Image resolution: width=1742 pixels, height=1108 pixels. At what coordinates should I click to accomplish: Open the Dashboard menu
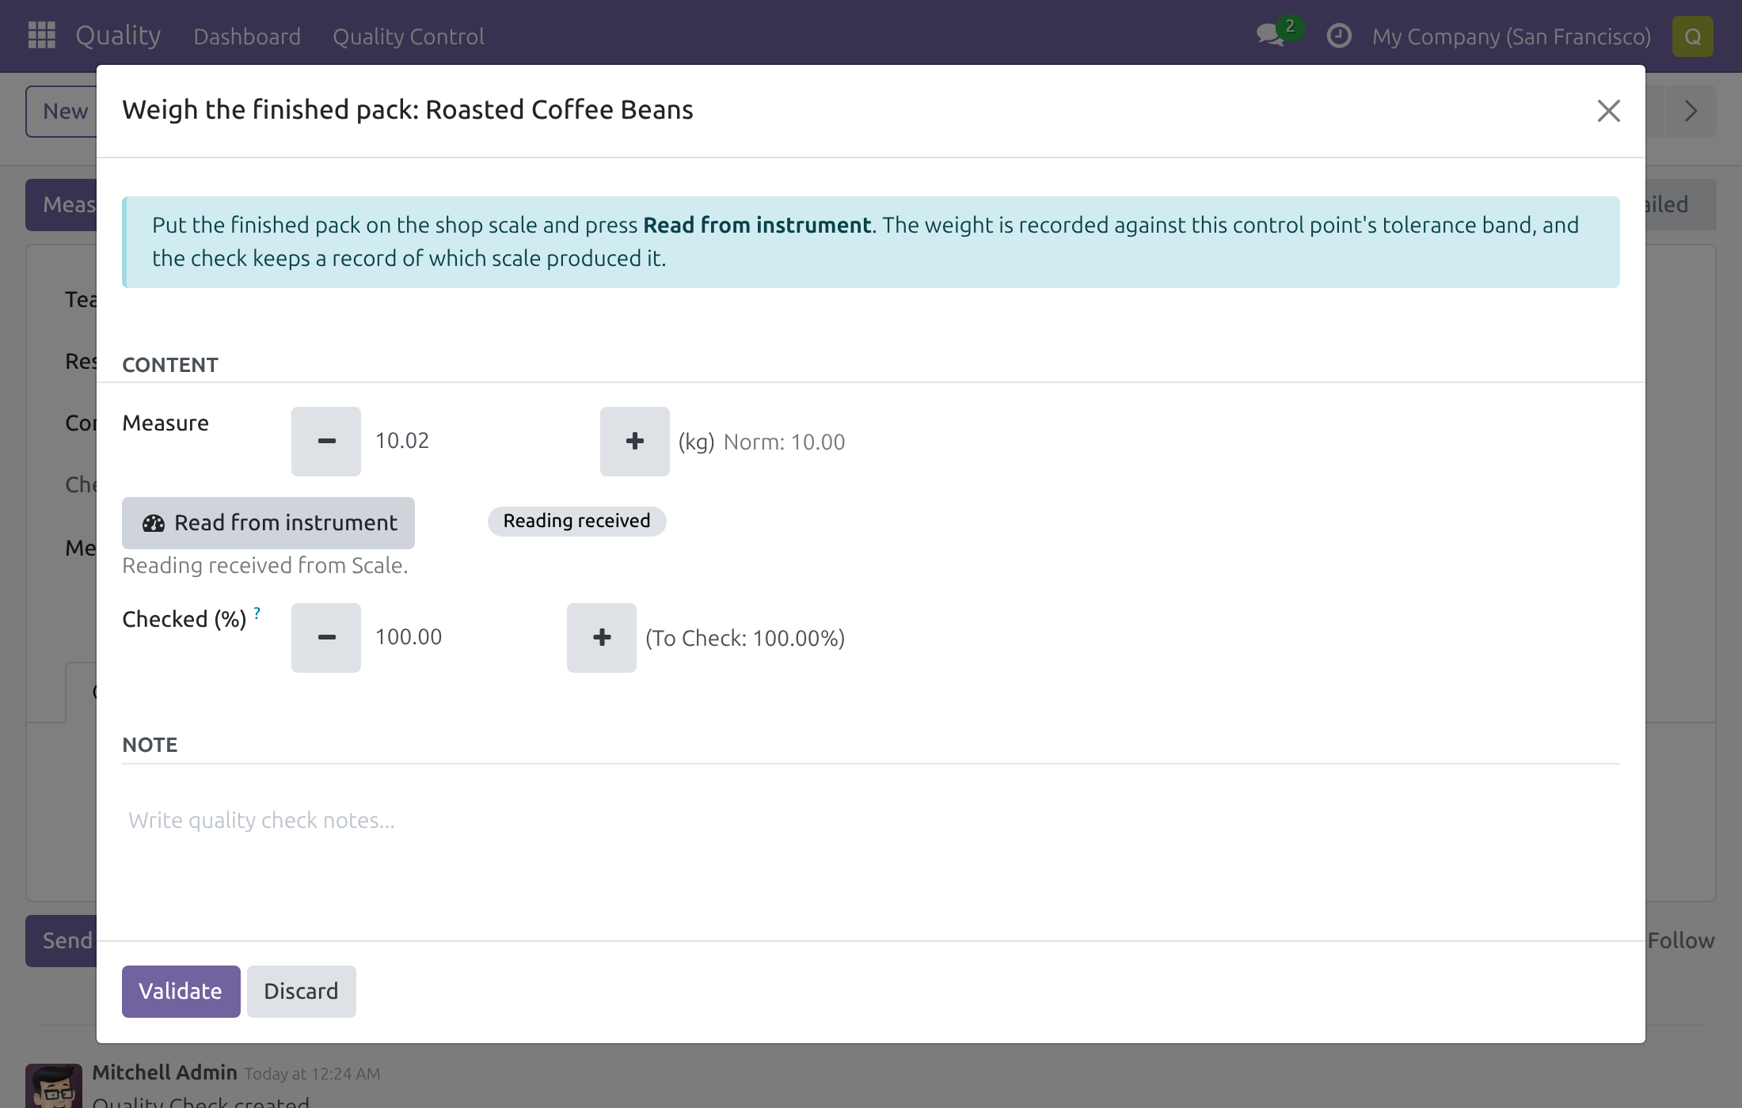pos(247,36)
